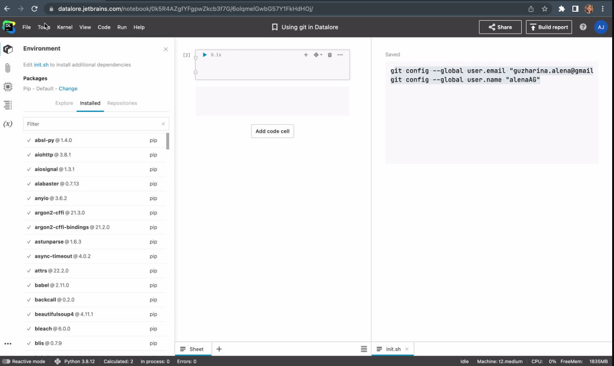Switch to the Repositories tab
This screenshot has width=614, height=366.
point(122,103)
